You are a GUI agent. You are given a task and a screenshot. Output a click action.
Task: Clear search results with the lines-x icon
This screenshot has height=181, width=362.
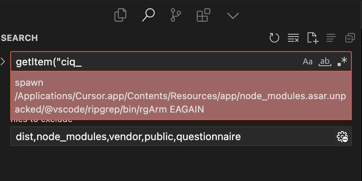point(293,38)
